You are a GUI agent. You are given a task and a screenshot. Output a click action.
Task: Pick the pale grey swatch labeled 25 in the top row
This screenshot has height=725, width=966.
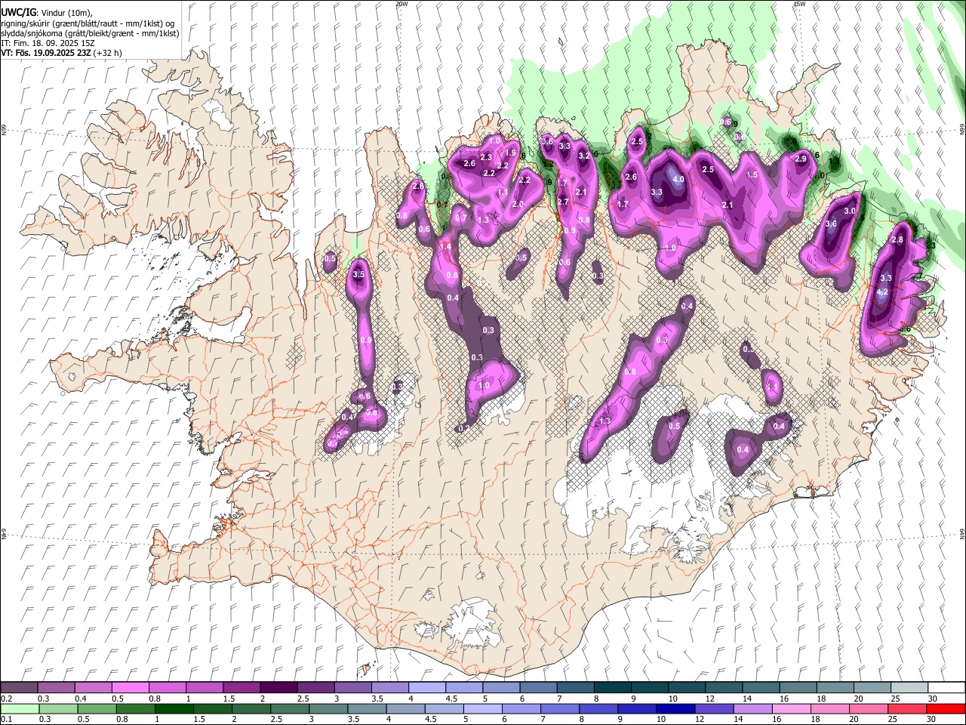pos(909,688)
